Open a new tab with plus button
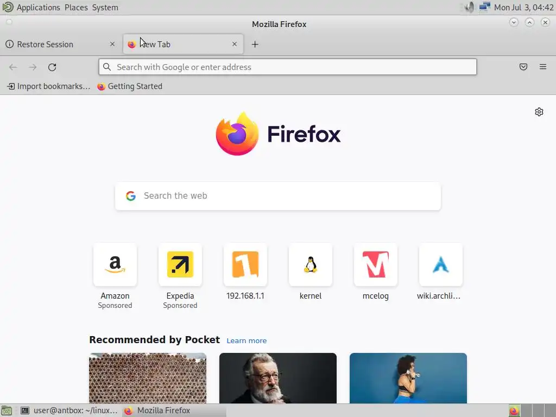 click(x=255, y=45)
